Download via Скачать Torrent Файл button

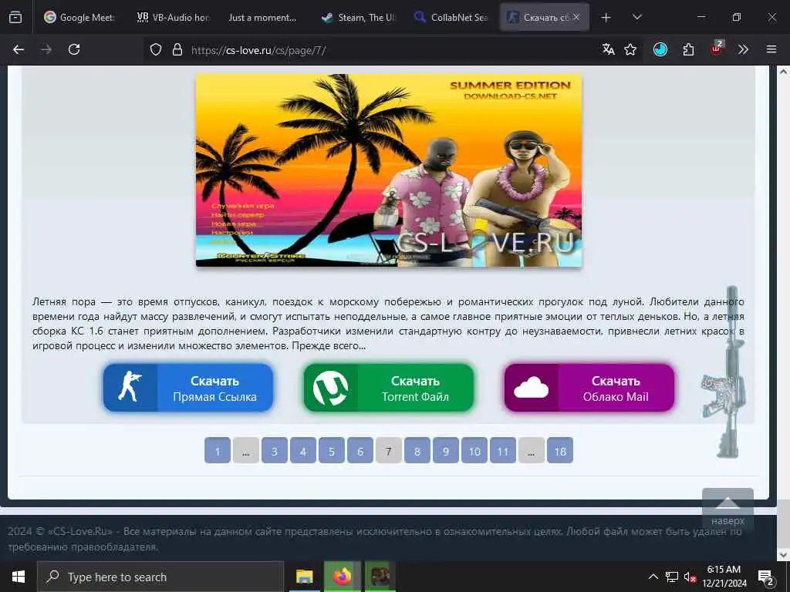pos(389,388)
